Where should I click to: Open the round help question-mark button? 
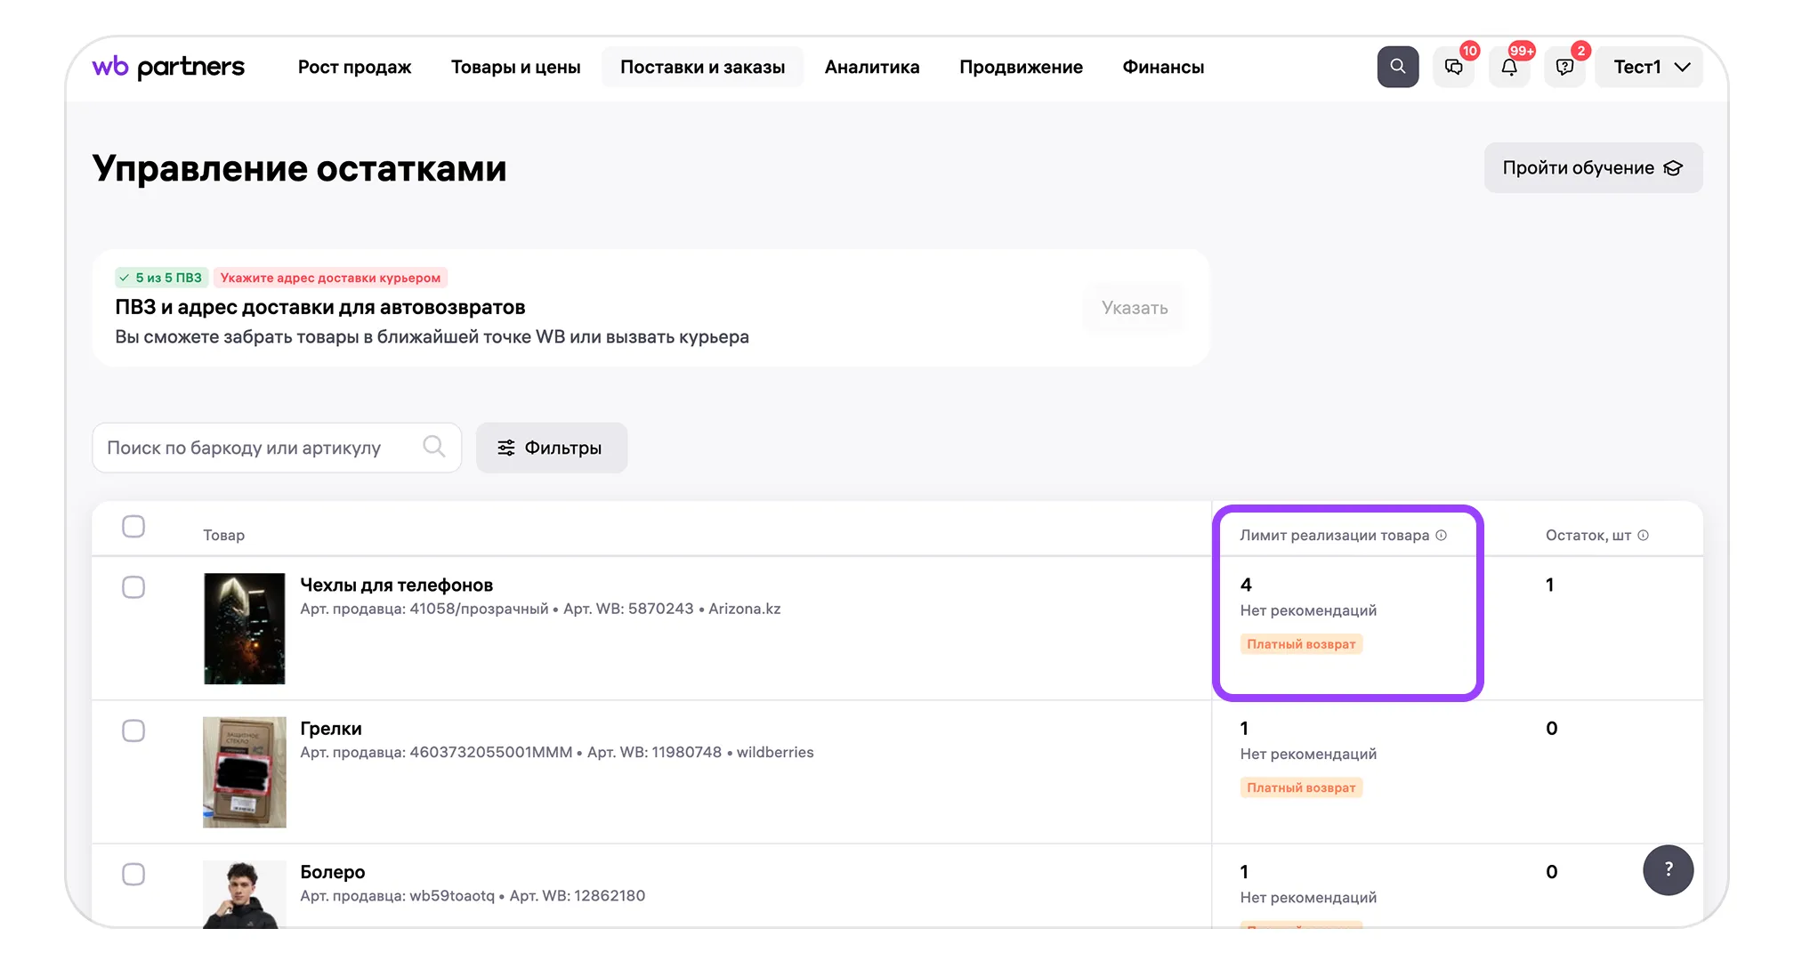click(x=1668, y=869)
